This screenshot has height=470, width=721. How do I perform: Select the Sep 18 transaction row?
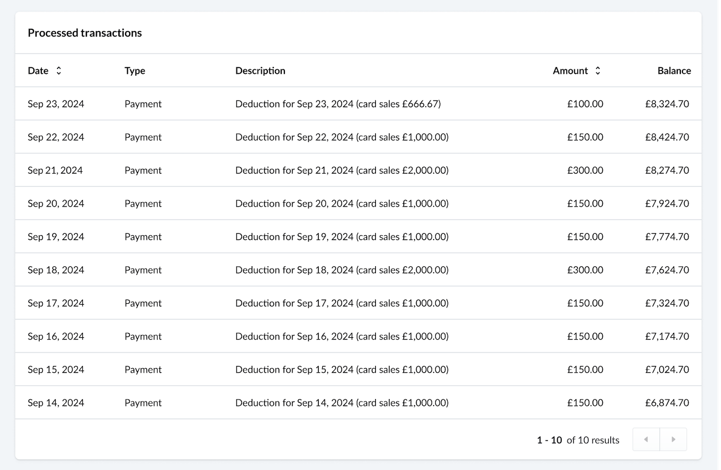pos(360,270)
